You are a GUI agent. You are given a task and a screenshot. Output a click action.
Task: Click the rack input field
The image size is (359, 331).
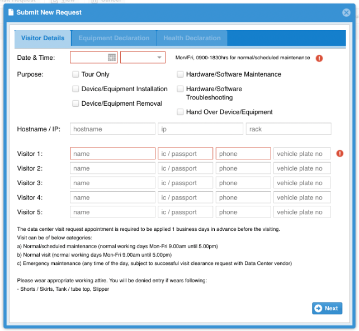click(x=289, y=129)
